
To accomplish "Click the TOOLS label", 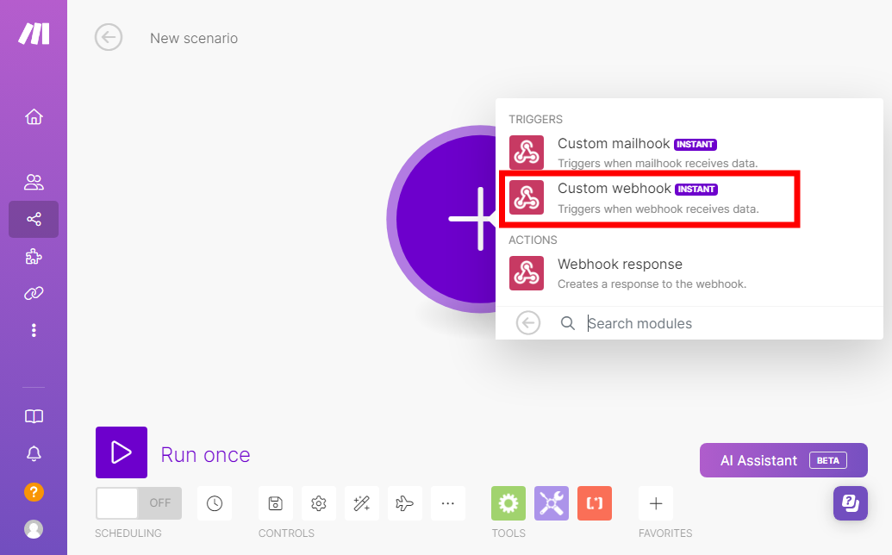I will coord(508,533).
